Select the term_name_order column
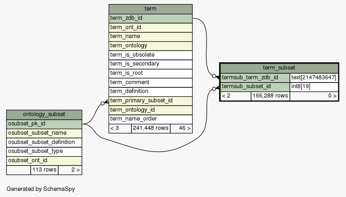346x197 pixels. pos(150,119)
